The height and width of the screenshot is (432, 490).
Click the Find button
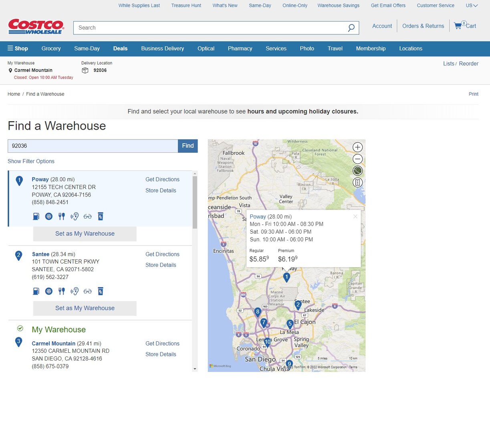click(188, 146)
